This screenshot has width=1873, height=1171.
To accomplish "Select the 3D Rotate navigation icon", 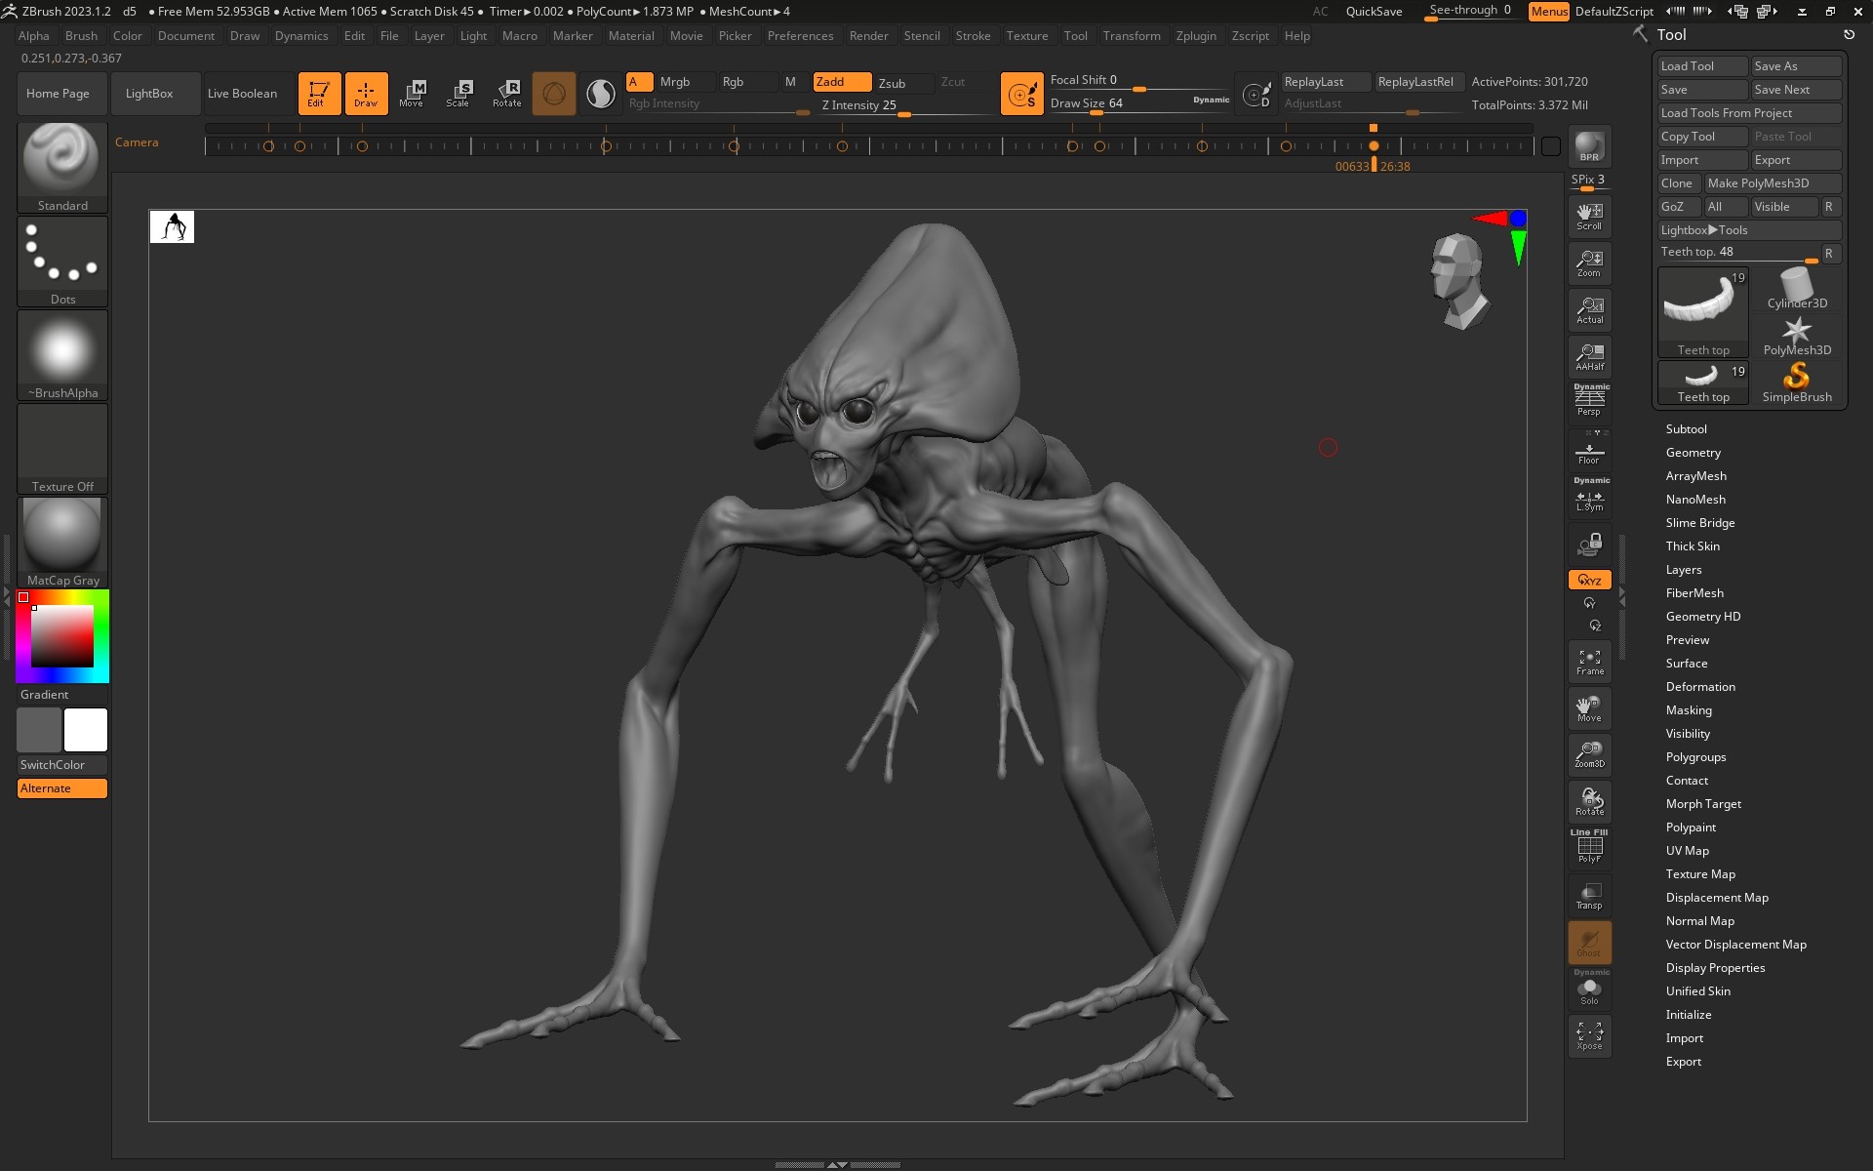I will point(1589,802).
